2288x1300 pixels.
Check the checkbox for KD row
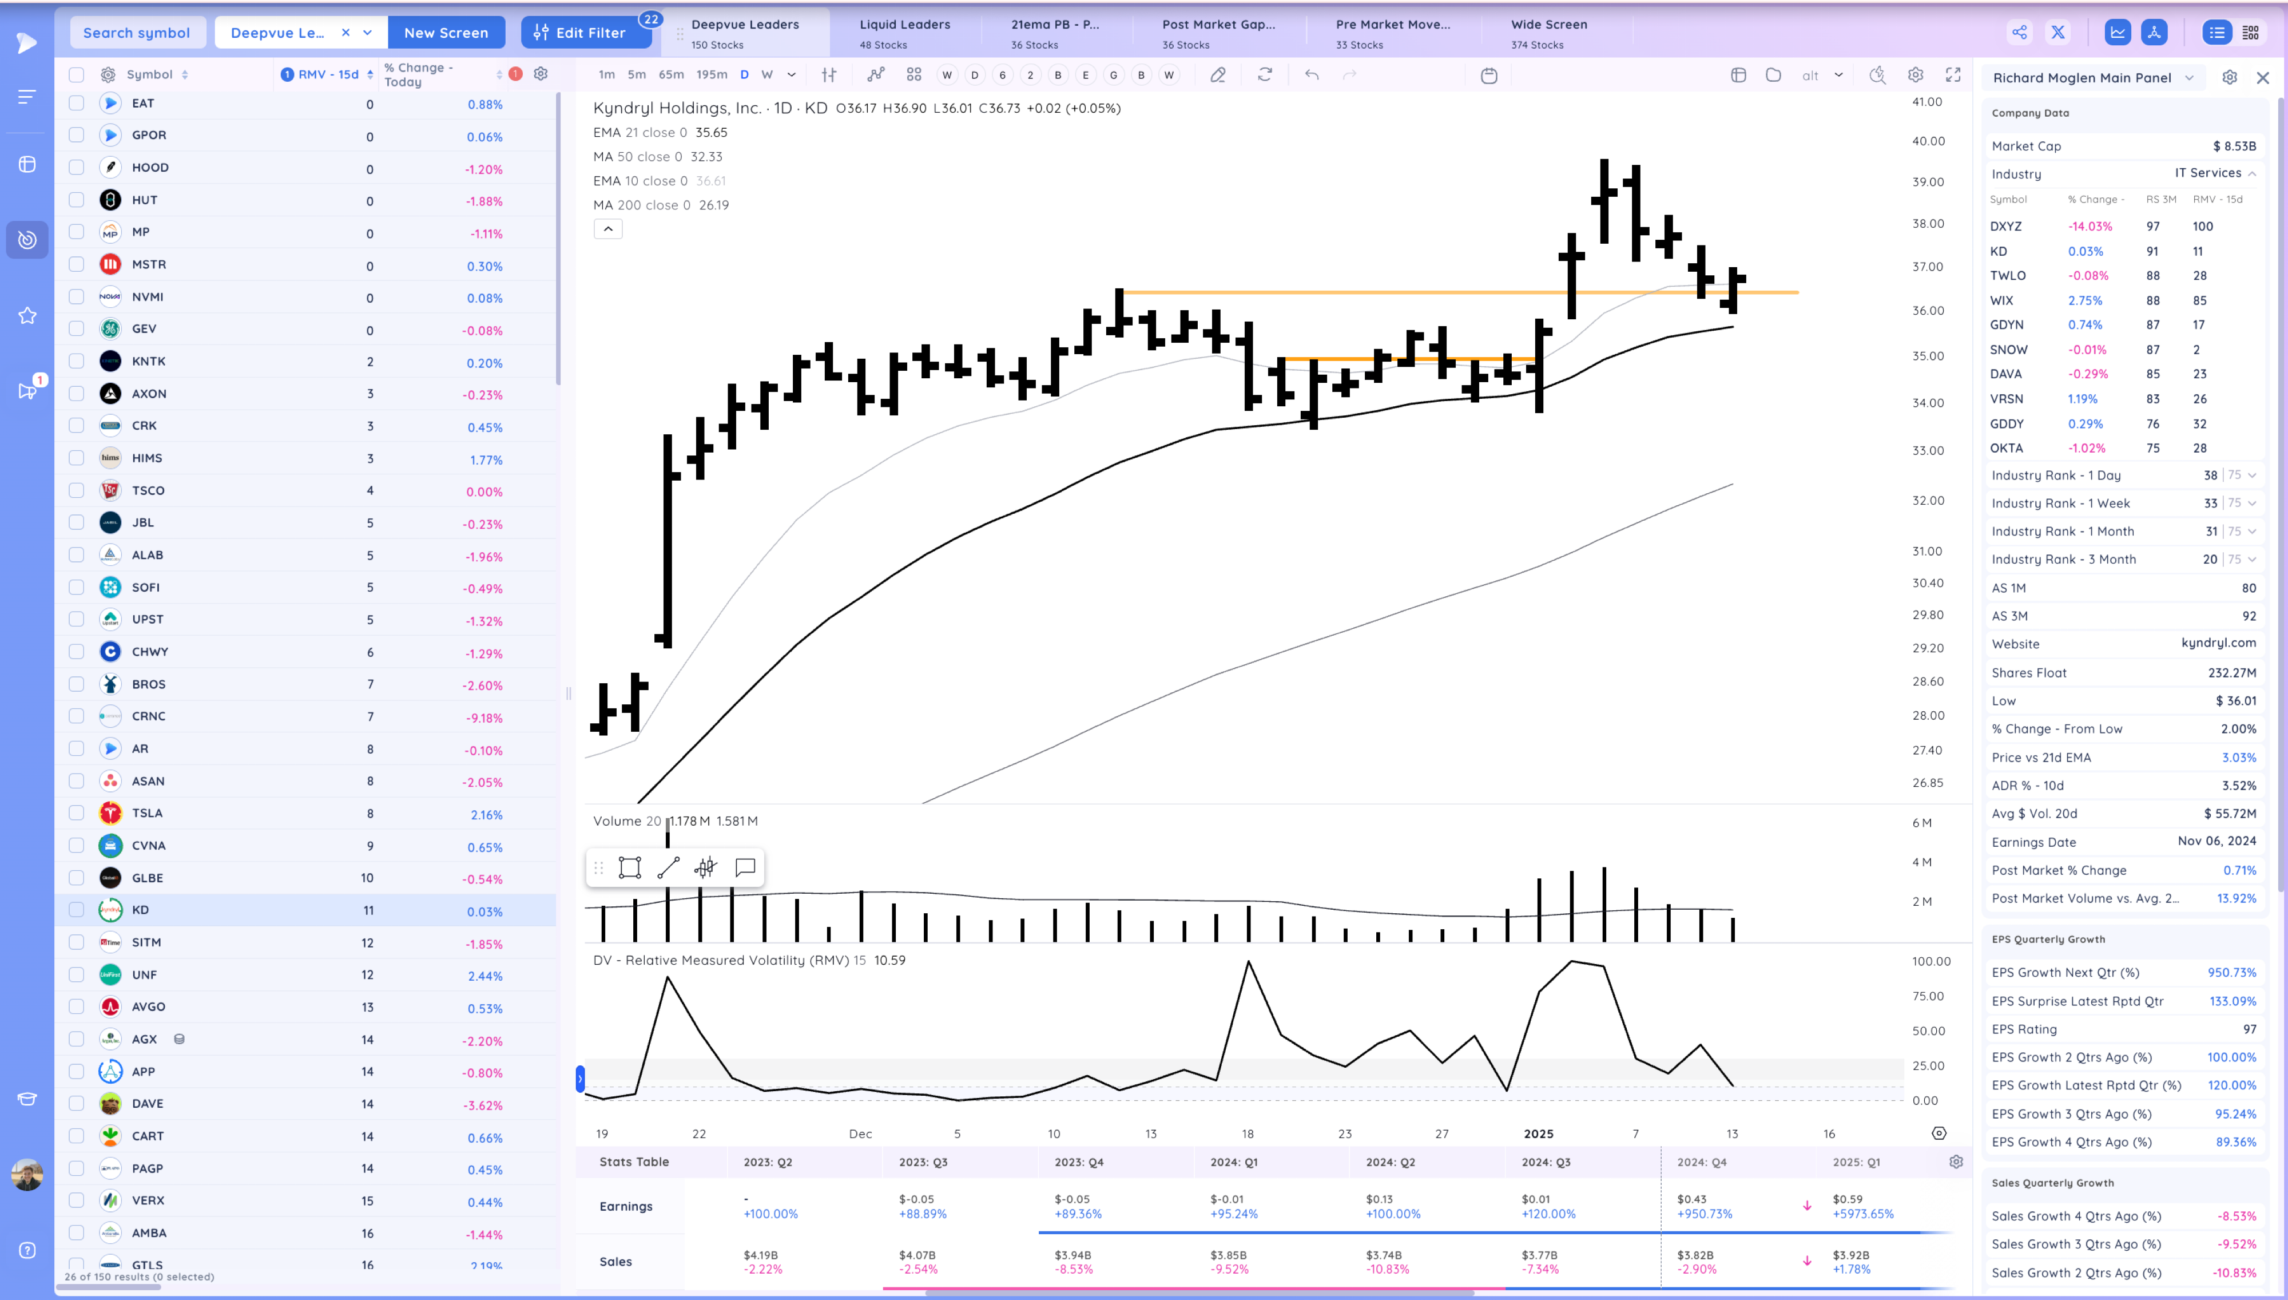click(x=77, y=910)
